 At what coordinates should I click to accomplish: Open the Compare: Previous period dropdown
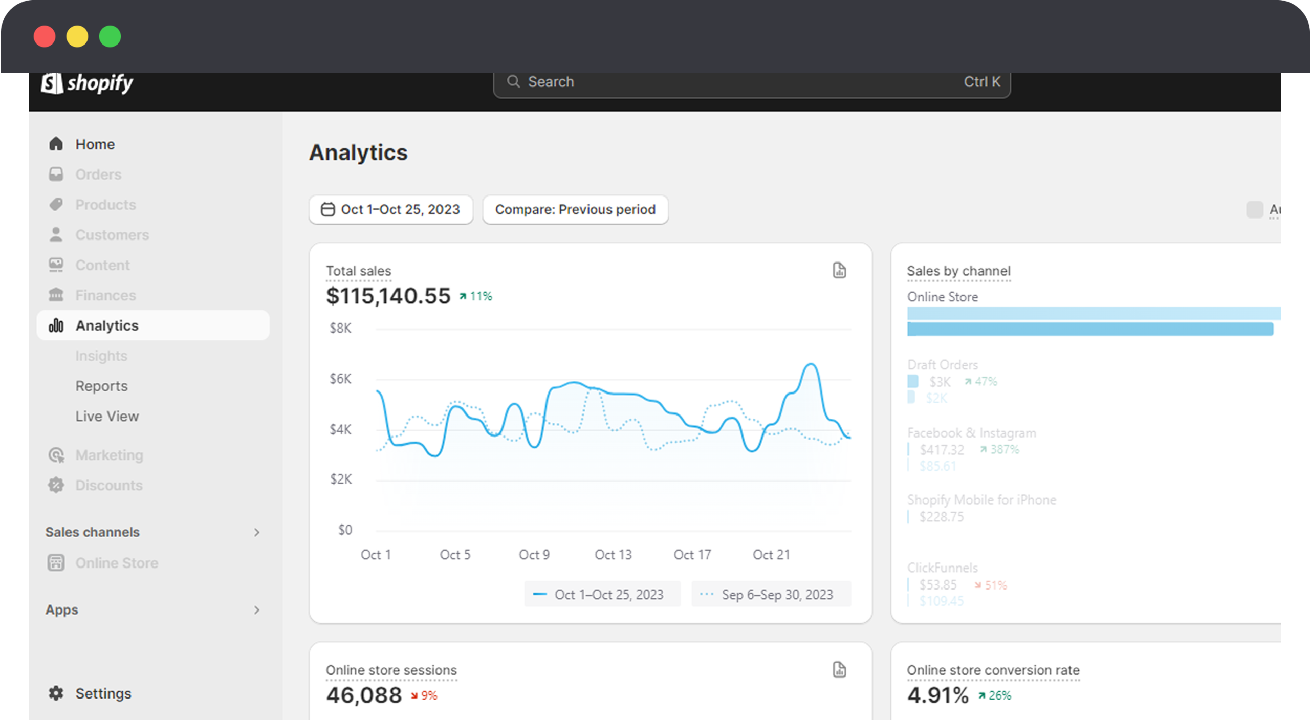pos(575,209)
